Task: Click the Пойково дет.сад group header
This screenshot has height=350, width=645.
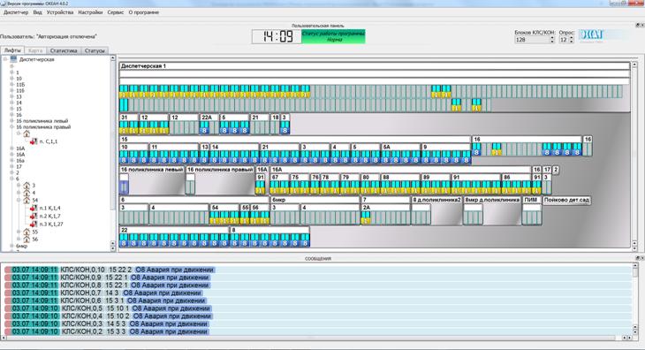Action: 567,200
